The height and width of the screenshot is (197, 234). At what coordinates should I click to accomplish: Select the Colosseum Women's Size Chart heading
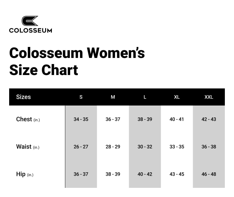tap(77, 61)
